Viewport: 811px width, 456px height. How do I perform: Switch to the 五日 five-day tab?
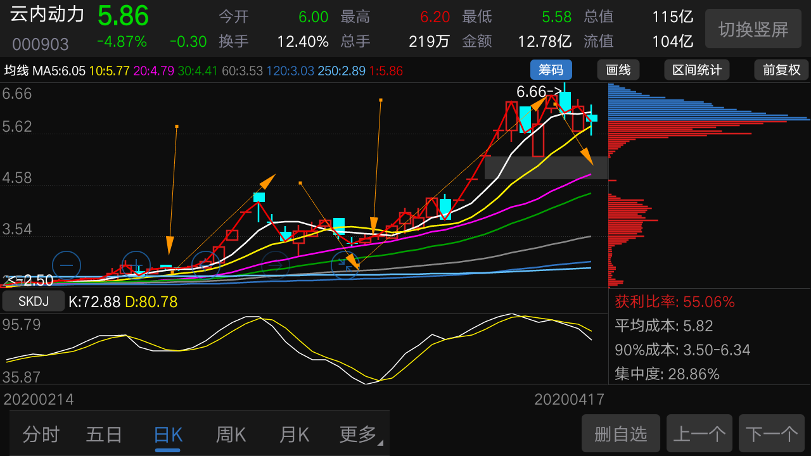click(x=105, y=434)
